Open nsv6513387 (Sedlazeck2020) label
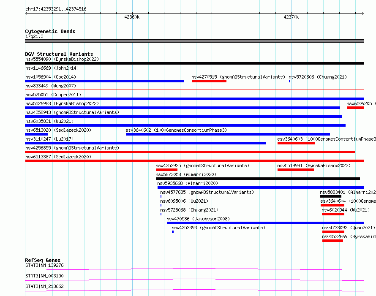The width and height of the screenshot is (376, 296). (x=58, y=157)
